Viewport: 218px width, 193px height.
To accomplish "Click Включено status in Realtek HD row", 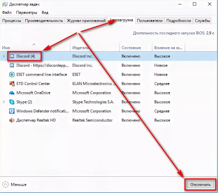I will pos(131,120).
